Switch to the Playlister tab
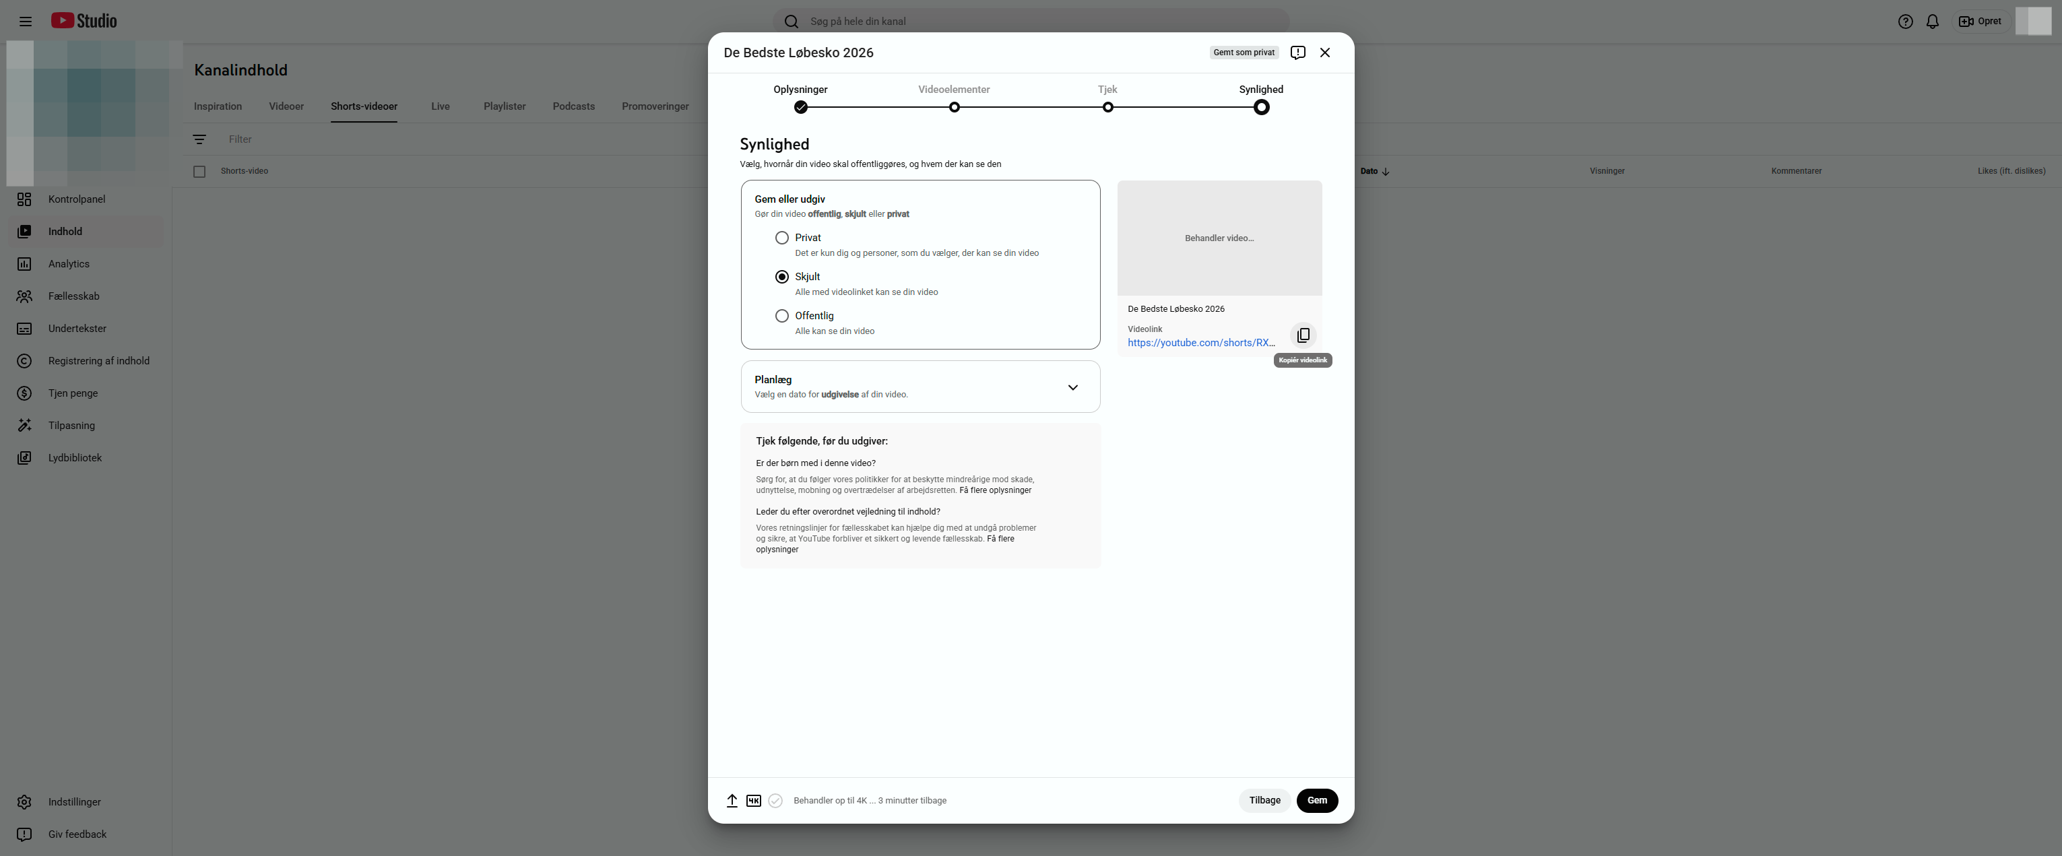Image resolution: width=2062 pixels, height=856 pixels. [x=505, y=106]
